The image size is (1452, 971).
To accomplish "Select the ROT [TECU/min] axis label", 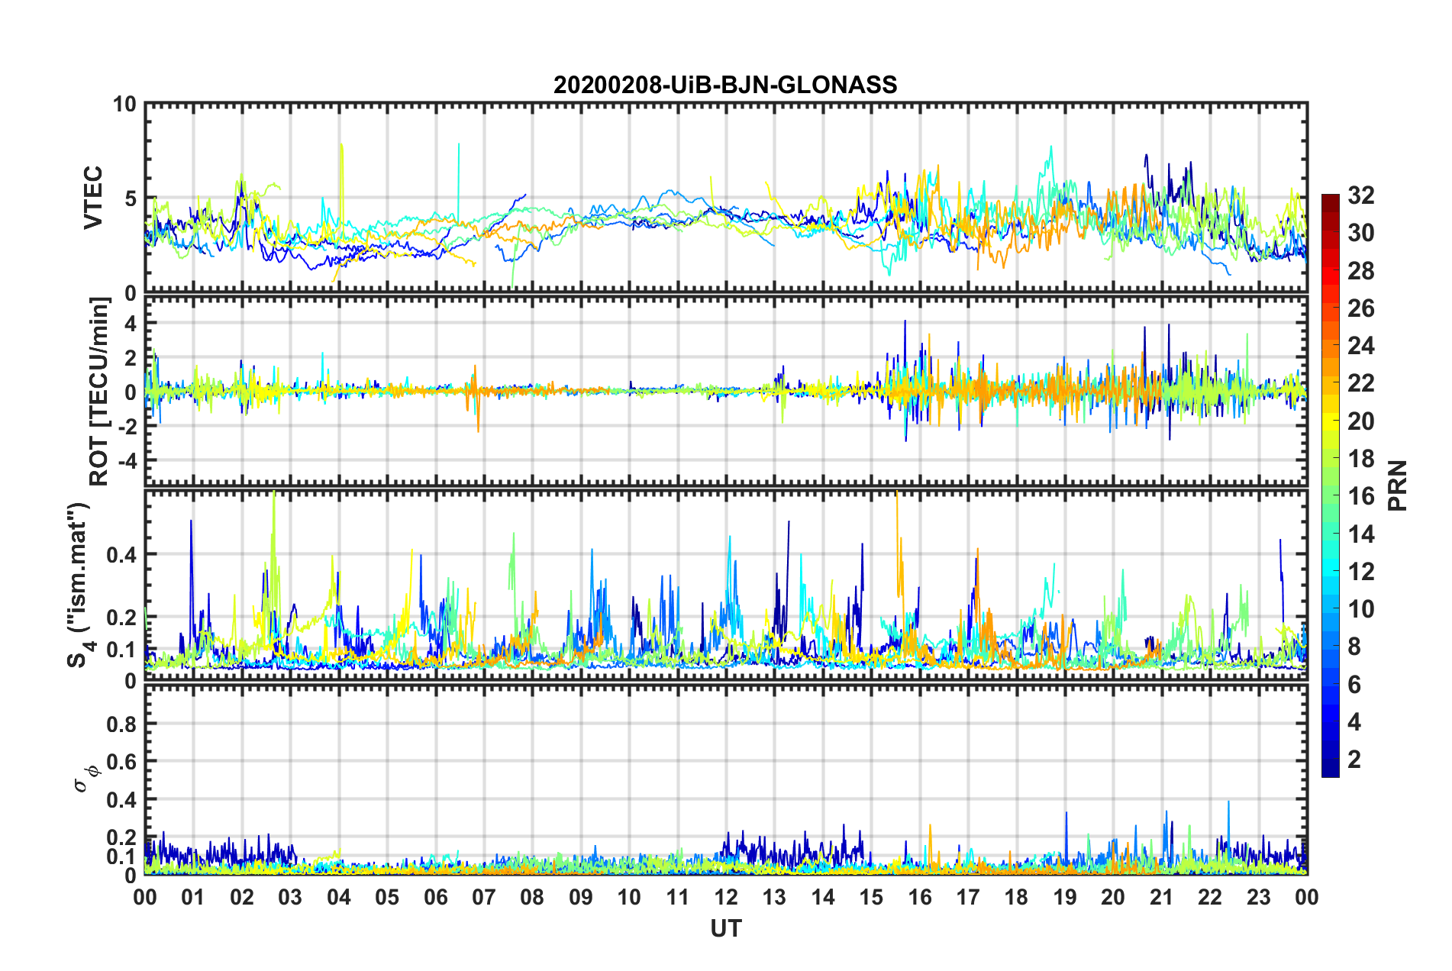I will click(x=98, y=392).
